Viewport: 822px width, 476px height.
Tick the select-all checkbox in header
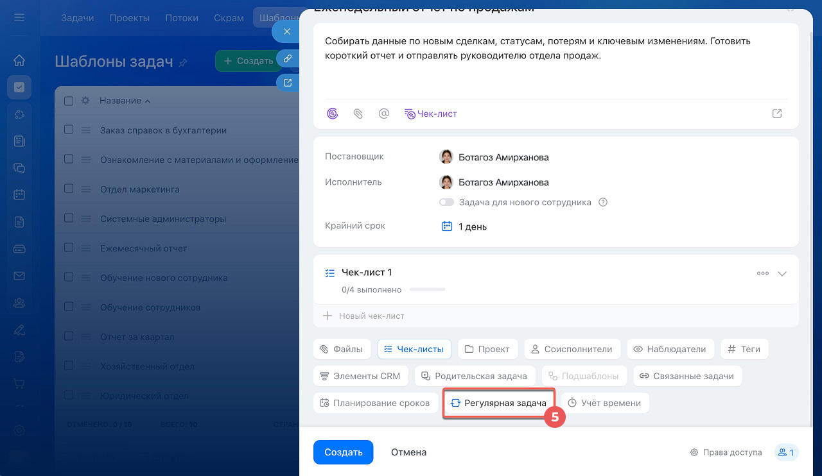pyautogui.click(x=69, y=101)
